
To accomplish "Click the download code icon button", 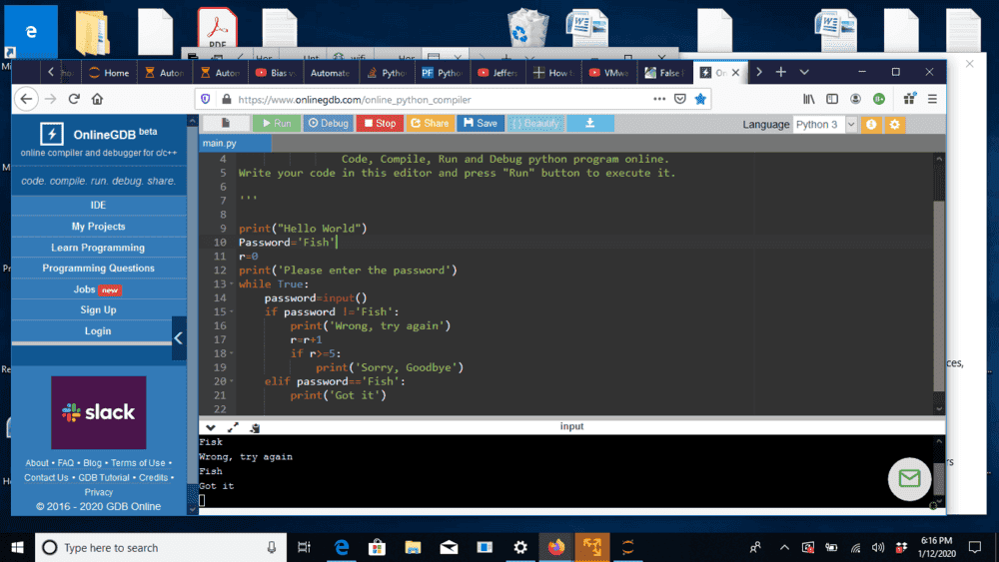I will tap(589, 123).
